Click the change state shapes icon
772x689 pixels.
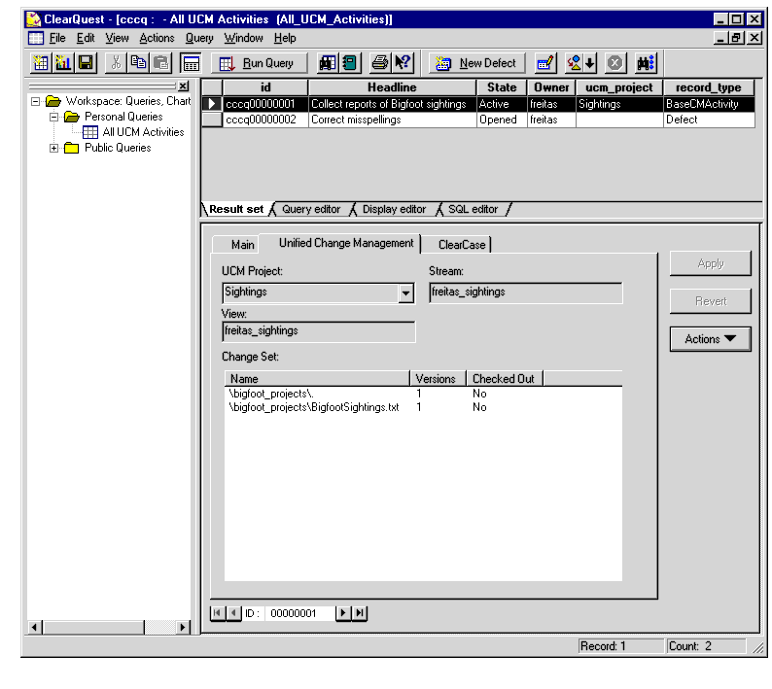point(574,63)
